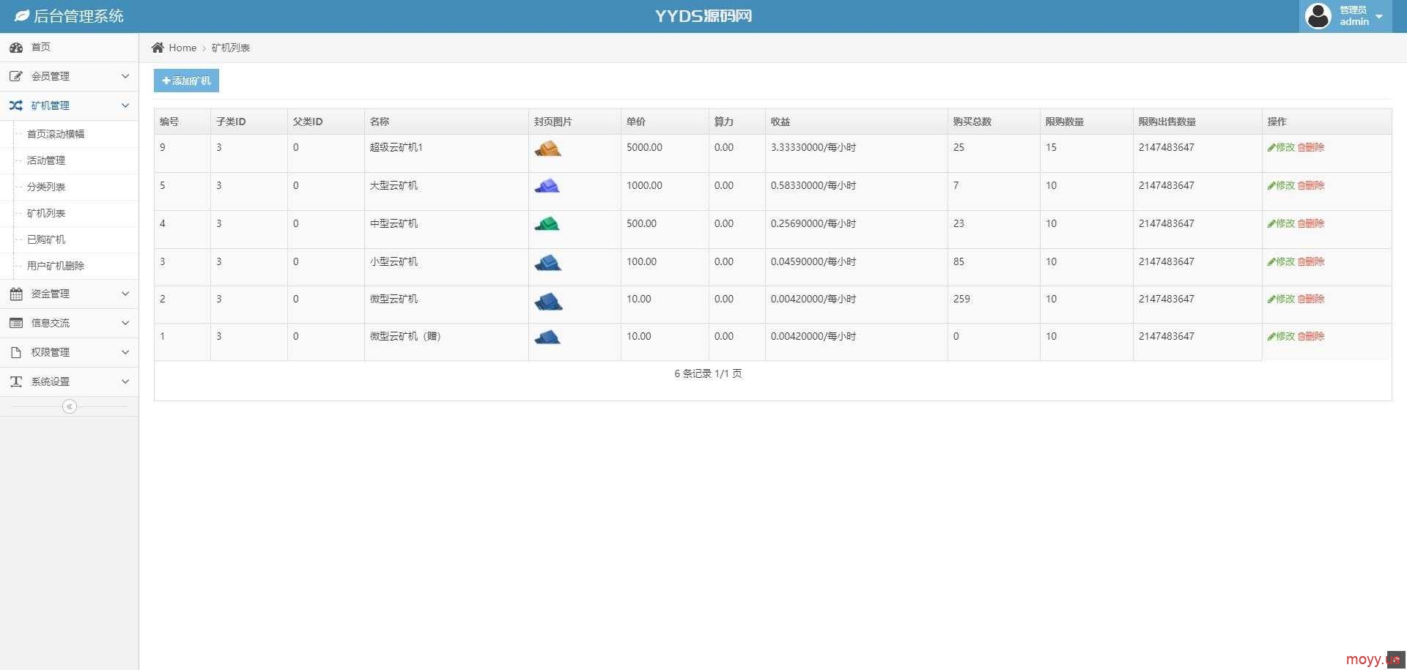Screen dimensions: 1407x670
Task: Click the leaf logo icon in header
Action: (22, 16)
